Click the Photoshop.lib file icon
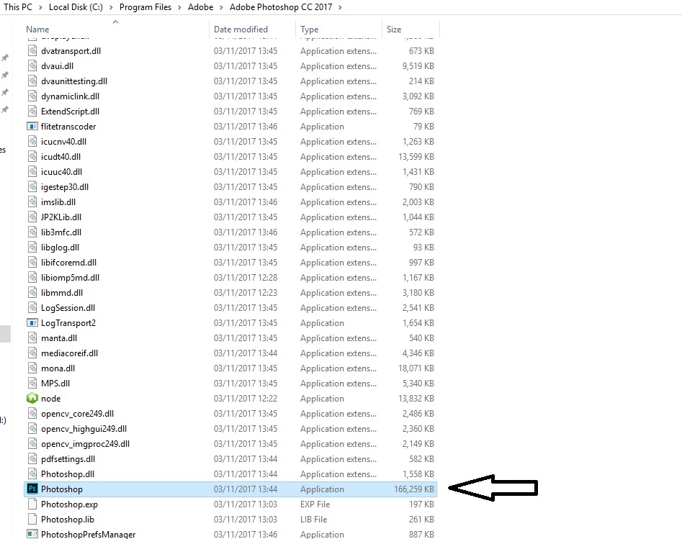Screen dimensions: 682x539 tap(32, 519)
